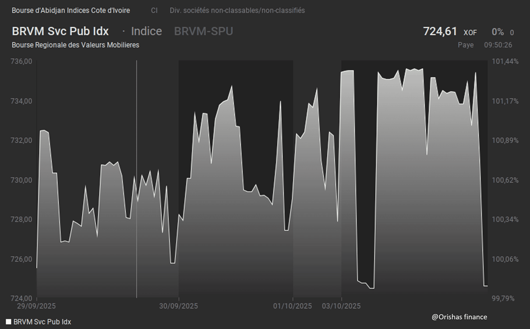This screenshot has height=329, width=530.
Task: Jump to the 30/09/2025 date marker
Action: [x=178, y=306]
